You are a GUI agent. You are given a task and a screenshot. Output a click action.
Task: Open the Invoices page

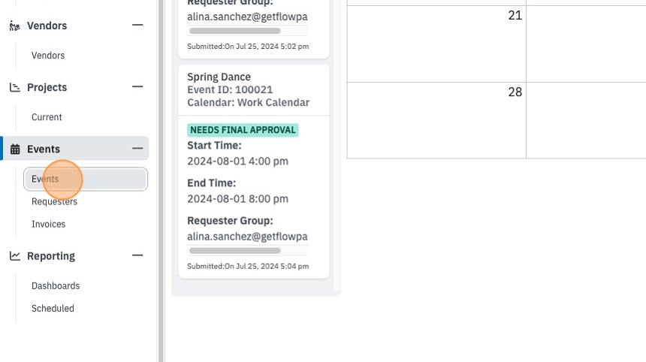pos(49,225)
